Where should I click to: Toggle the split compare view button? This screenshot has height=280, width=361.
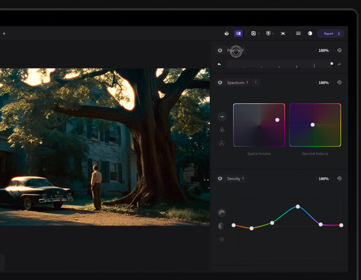tap(238, 34)
